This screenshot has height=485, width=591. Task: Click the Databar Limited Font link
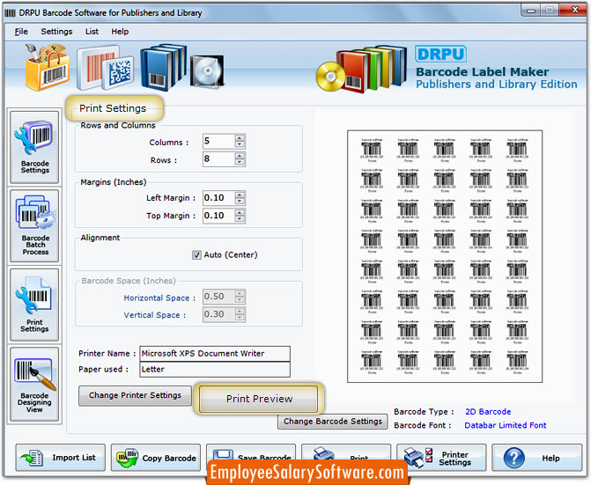coord(505,425)
